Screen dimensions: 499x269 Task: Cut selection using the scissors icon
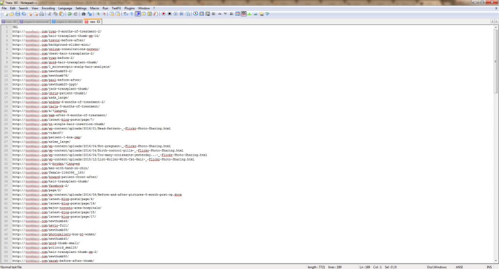pyautogui.click(x=50, y=14)
